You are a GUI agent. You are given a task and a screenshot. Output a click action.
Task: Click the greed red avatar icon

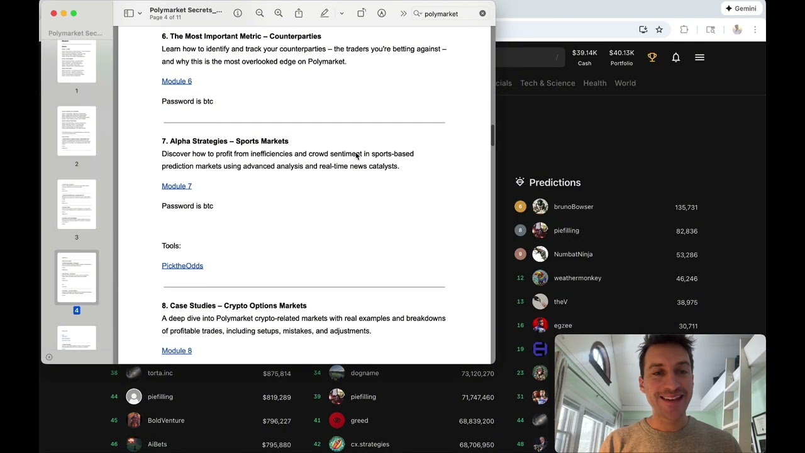pos(337,420)
